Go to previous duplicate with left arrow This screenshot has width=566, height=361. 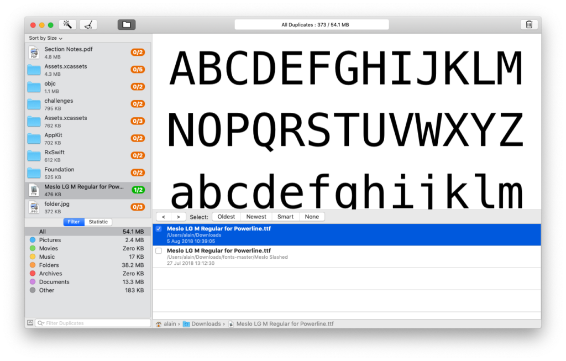[x=163, y=217]
